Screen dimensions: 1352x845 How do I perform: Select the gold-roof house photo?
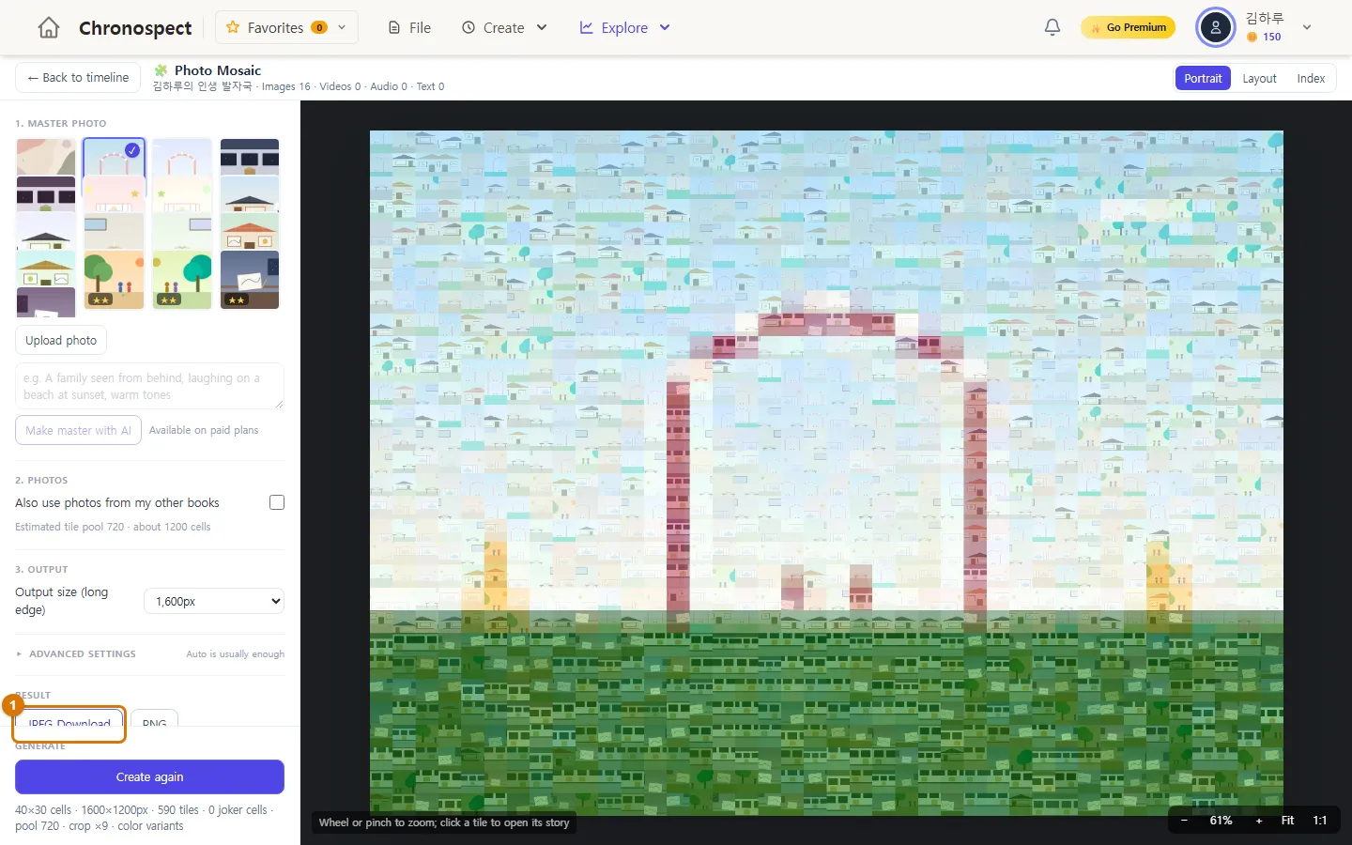[x=46, y=269]
